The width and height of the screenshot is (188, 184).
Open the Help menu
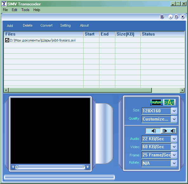tap(37, 10)
